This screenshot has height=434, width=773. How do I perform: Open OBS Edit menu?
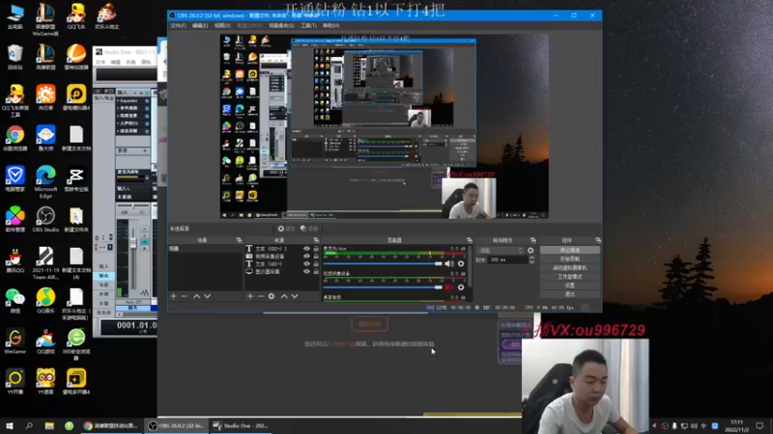pos(200,26)
